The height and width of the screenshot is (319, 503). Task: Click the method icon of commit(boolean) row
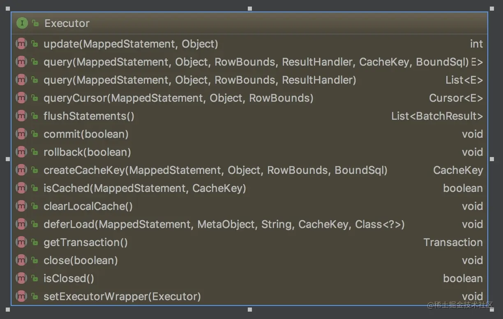[x=21, y=134]
